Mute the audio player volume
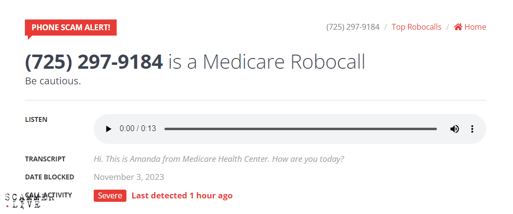This screenshot has width=513, height=214. click(x=454, y=129)
